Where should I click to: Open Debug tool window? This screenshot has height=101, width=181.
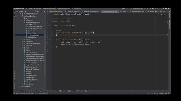tap(38, 91)
